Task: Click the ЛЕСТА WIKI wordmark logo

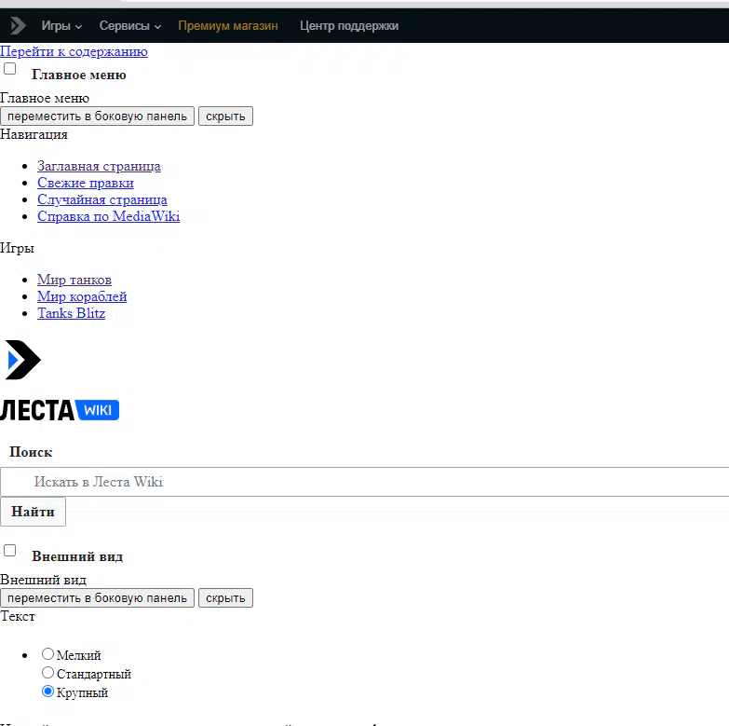Action: click(60, 410)
